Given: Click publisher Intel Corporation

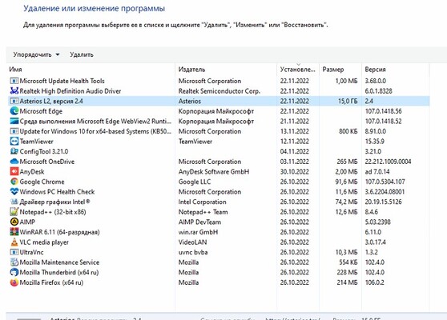Looking at the screenshot, I should click(x=203, y=202).
